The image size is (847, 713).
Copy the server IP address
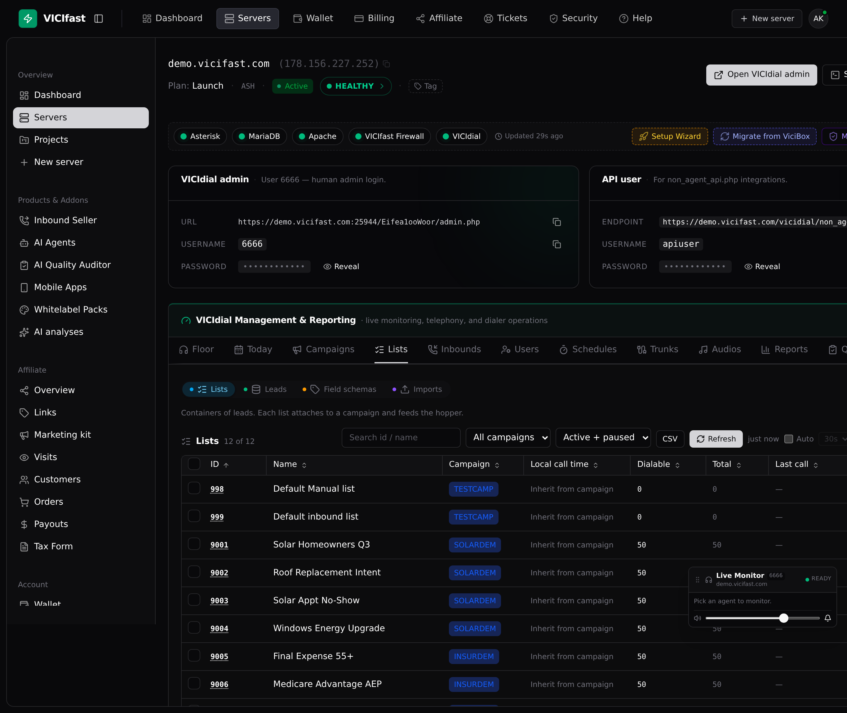[x=387, y=64]
